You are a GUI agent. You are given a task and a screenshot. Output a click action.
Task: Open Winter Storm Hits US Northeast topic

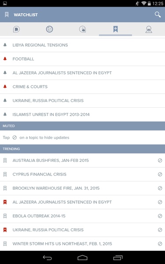[x=83, y=244]
